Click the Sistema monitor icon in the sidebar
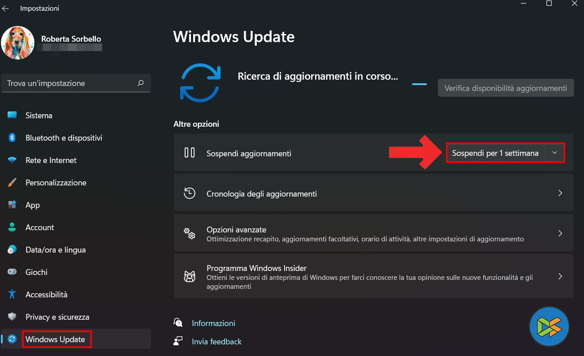 [12, 116]
